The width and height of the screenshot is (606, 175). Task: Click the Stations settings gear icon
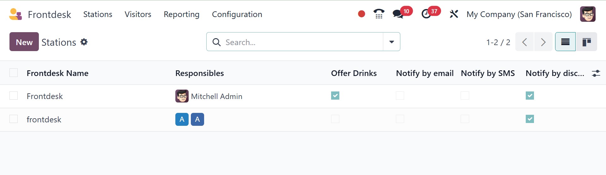click(84, 42)
